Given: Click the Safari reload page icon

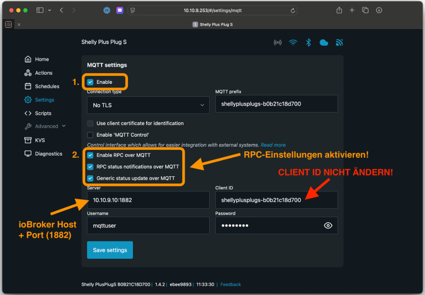Looking at the screenshot, I should (292, 10).
